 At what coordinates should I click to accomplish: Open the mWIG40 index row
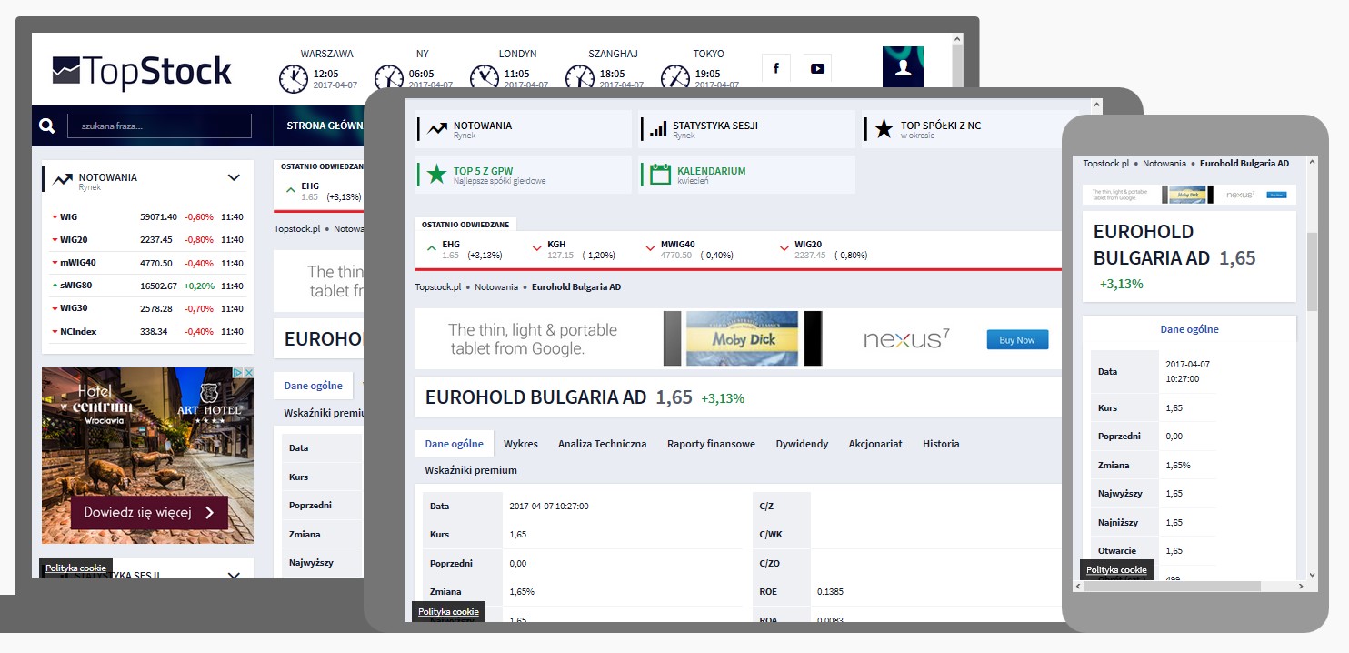(147, 263)
